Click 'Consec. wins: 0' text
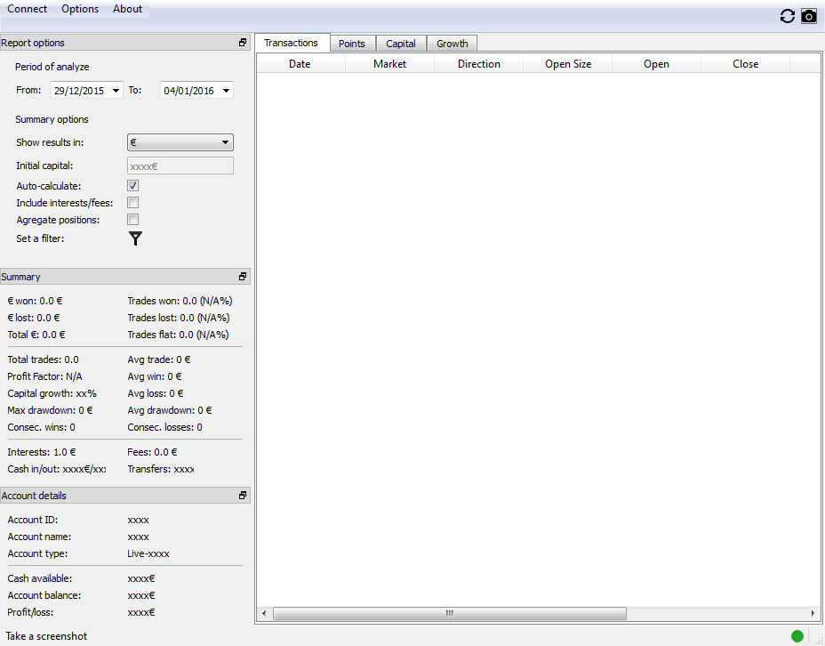This screenshot has width=825, height=646. tap(42, 427)
